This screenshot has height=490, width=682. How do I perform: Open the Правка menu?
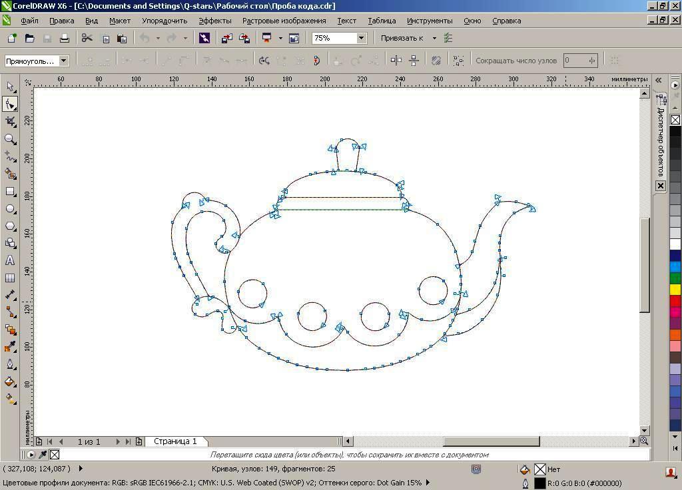point(61,21)
